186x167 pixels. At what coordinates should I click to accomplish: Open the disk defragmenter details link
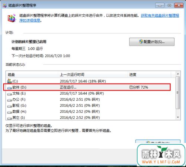pyautogui.click(x=99, y=18)
